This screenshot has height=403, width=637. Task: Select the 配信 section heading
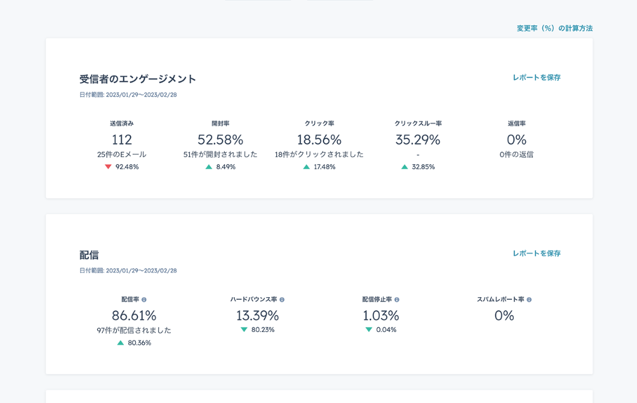pyautogui.click(x=89, y=255)
